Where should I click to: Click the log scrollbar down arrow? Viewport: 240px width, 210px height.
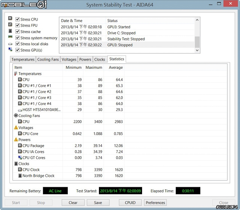[x=197, y=50]
